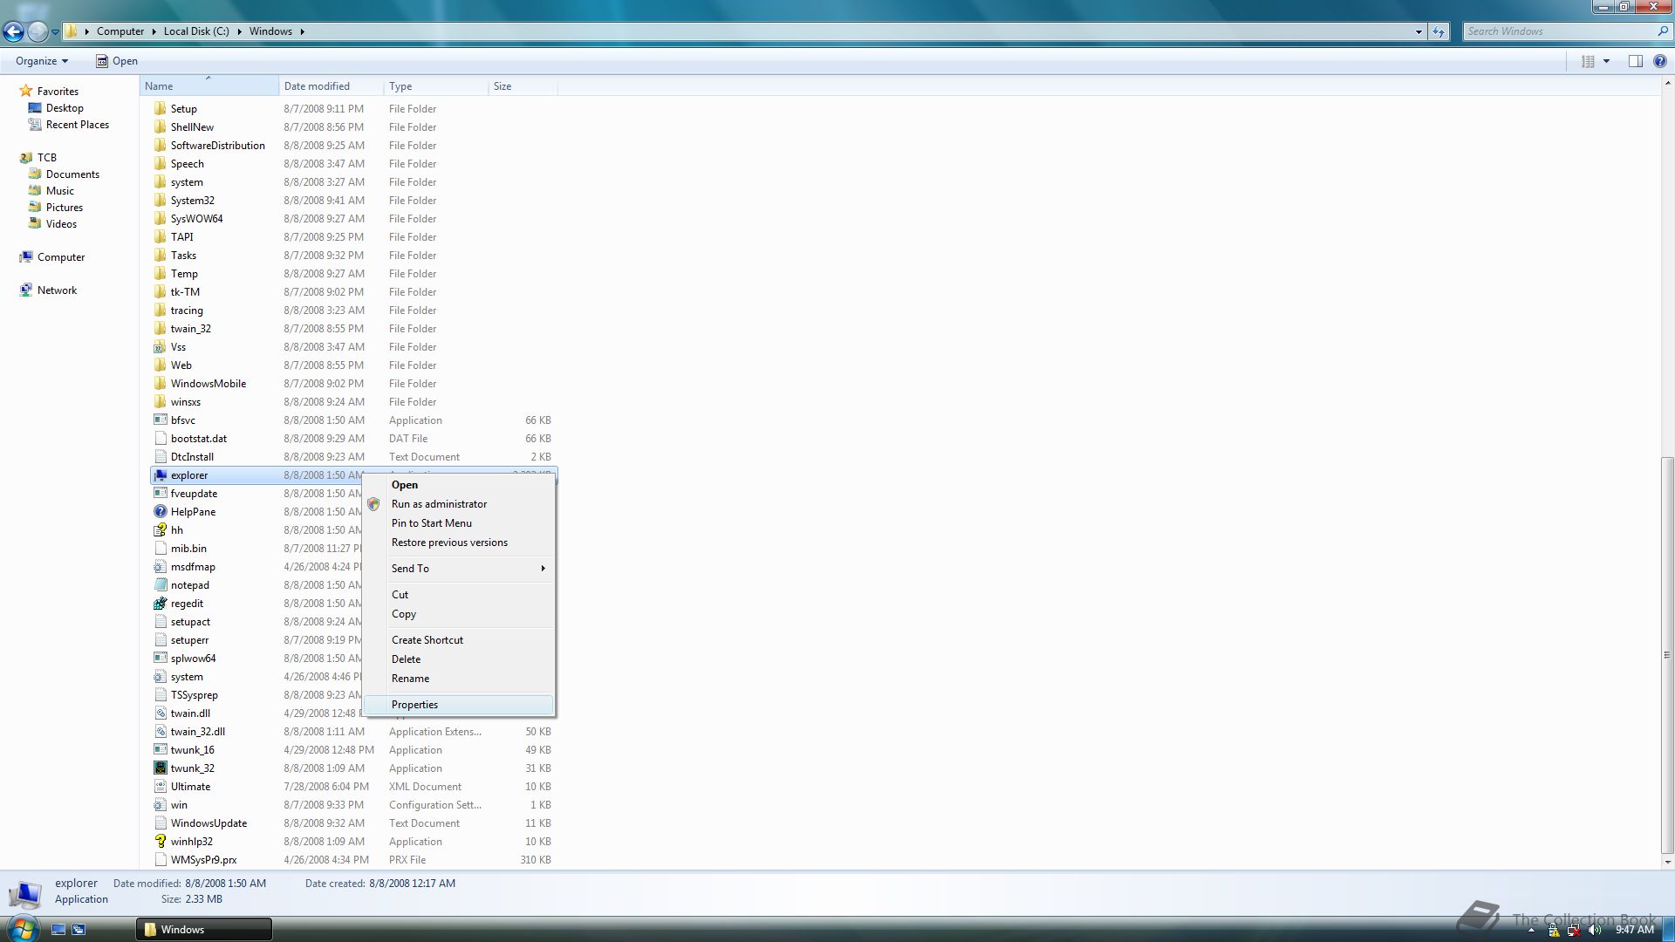Open the Organize dropdown menu
Image resolution: width=1675 pixels, height=942 pixels.
point(41,61)
